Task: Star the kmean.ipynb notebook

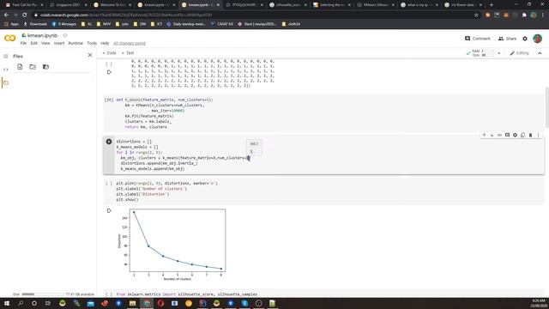Action: click(65, 35)
